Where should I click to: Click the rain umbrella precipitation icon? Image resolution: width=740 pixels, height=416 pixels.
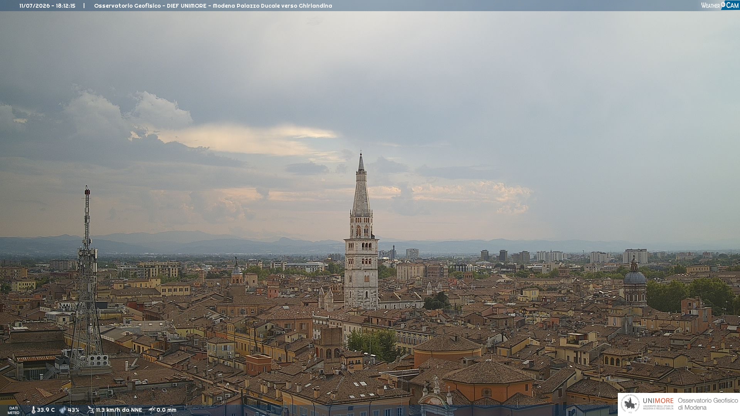click(152, 410)
